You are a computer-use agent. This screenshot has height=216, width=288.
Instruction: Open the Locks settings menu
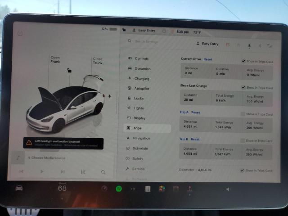tap(136, 98)
